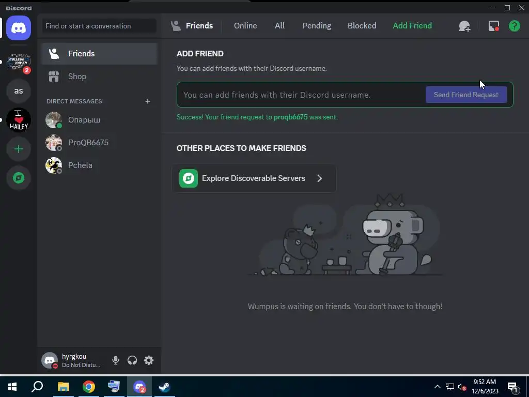Open Windows Start menu
The height and width of the screenshot is (397, 529).
pos(12,387)
